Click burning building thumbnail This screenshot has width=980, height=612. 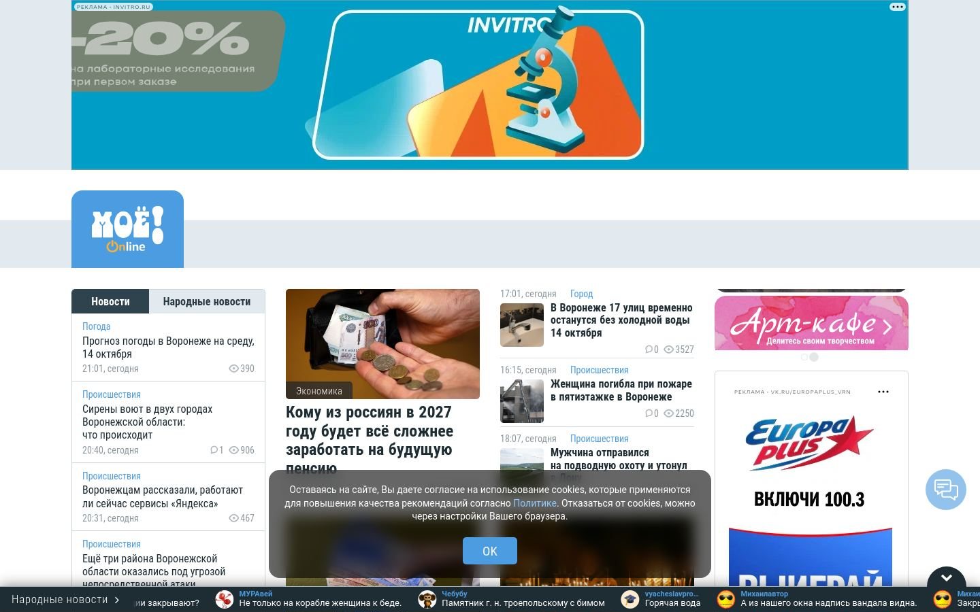click(522, 401)
